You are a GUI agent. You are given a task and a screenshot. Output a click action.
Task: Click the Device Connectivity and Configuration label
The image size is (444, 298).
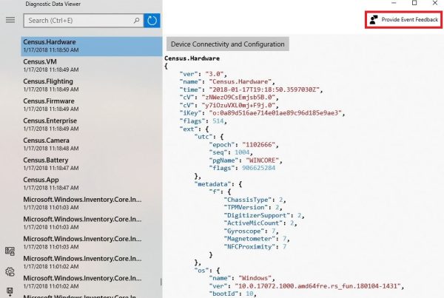pos(227,44)
